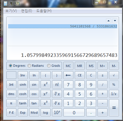Select the Radians angle mode
Viewport: 123px width, 121px height.
pyautogui.click(x=36, y=66)
